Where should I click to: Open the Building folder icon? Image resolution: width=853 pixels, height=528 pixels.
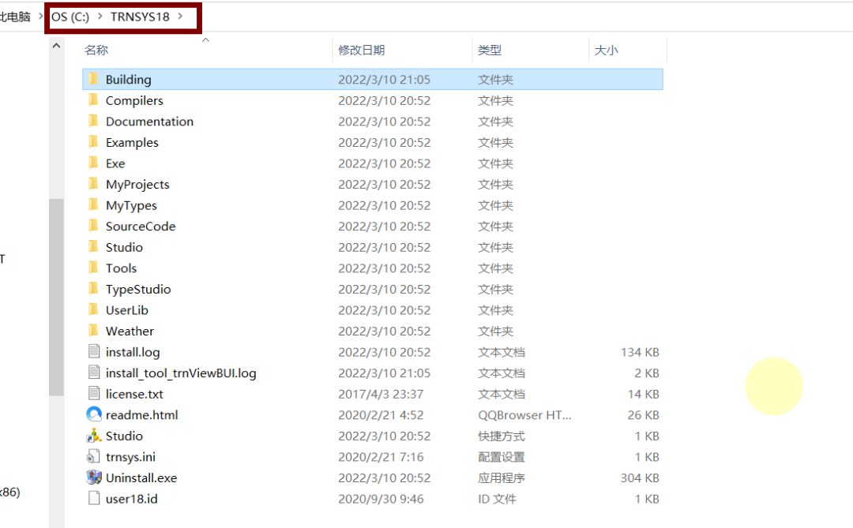coord(93,79)
